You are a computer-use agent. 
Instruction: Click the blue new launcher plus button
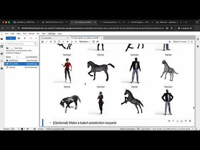point(11,38)
